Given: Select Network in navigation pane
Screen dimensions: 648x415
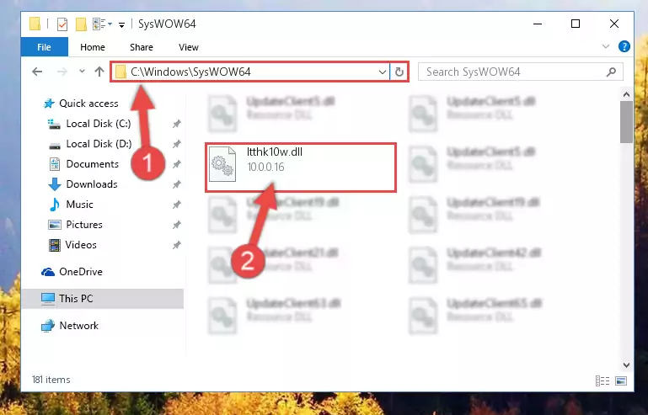Looking at the screenshot, I should click(78, 326).
